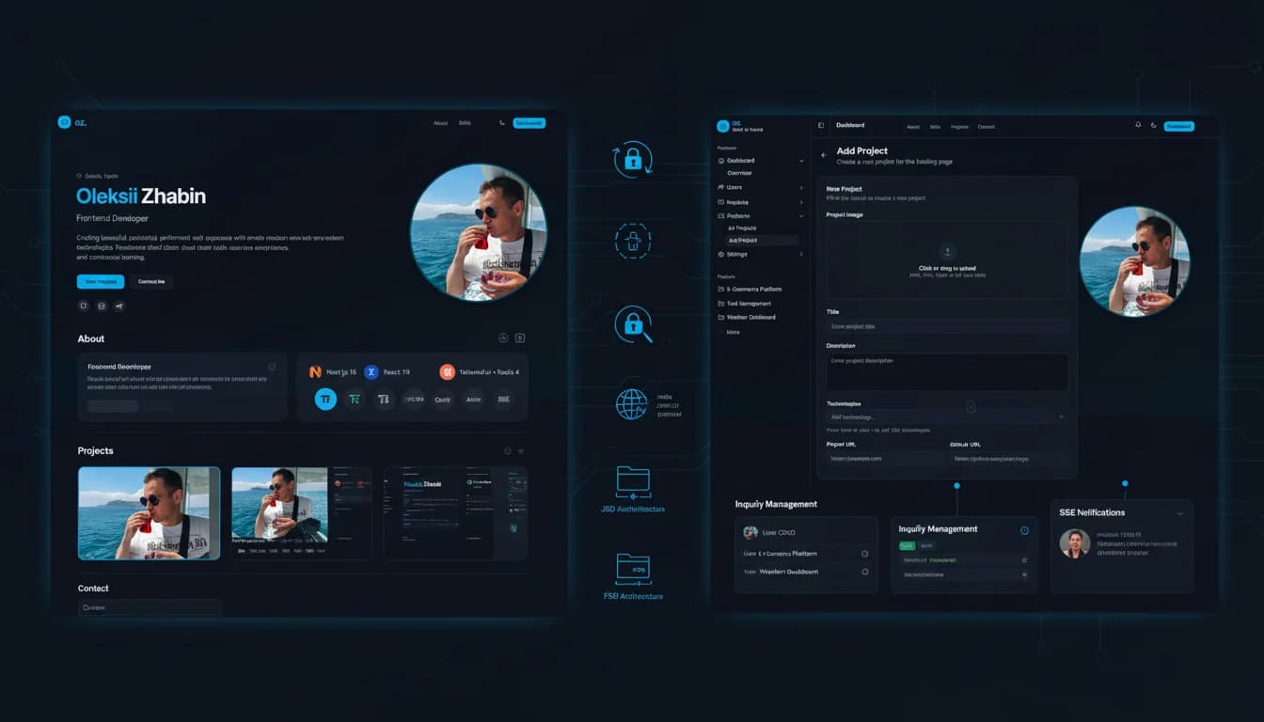Click the TypeScript icon in the skills row
This screenshot has height=722, width=1264.
point(325,399)
